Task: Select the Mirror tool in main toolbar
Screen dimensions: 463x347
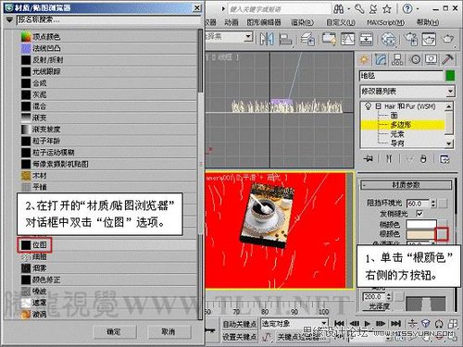Action: tap(267, 39)
